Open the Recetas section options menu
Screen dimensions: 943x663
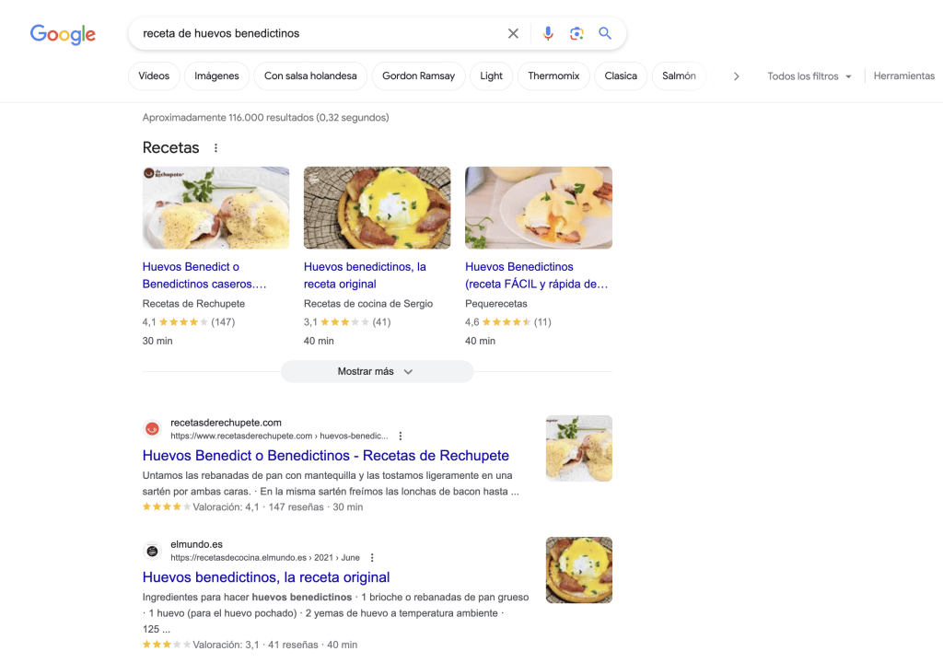pos(216,148)
